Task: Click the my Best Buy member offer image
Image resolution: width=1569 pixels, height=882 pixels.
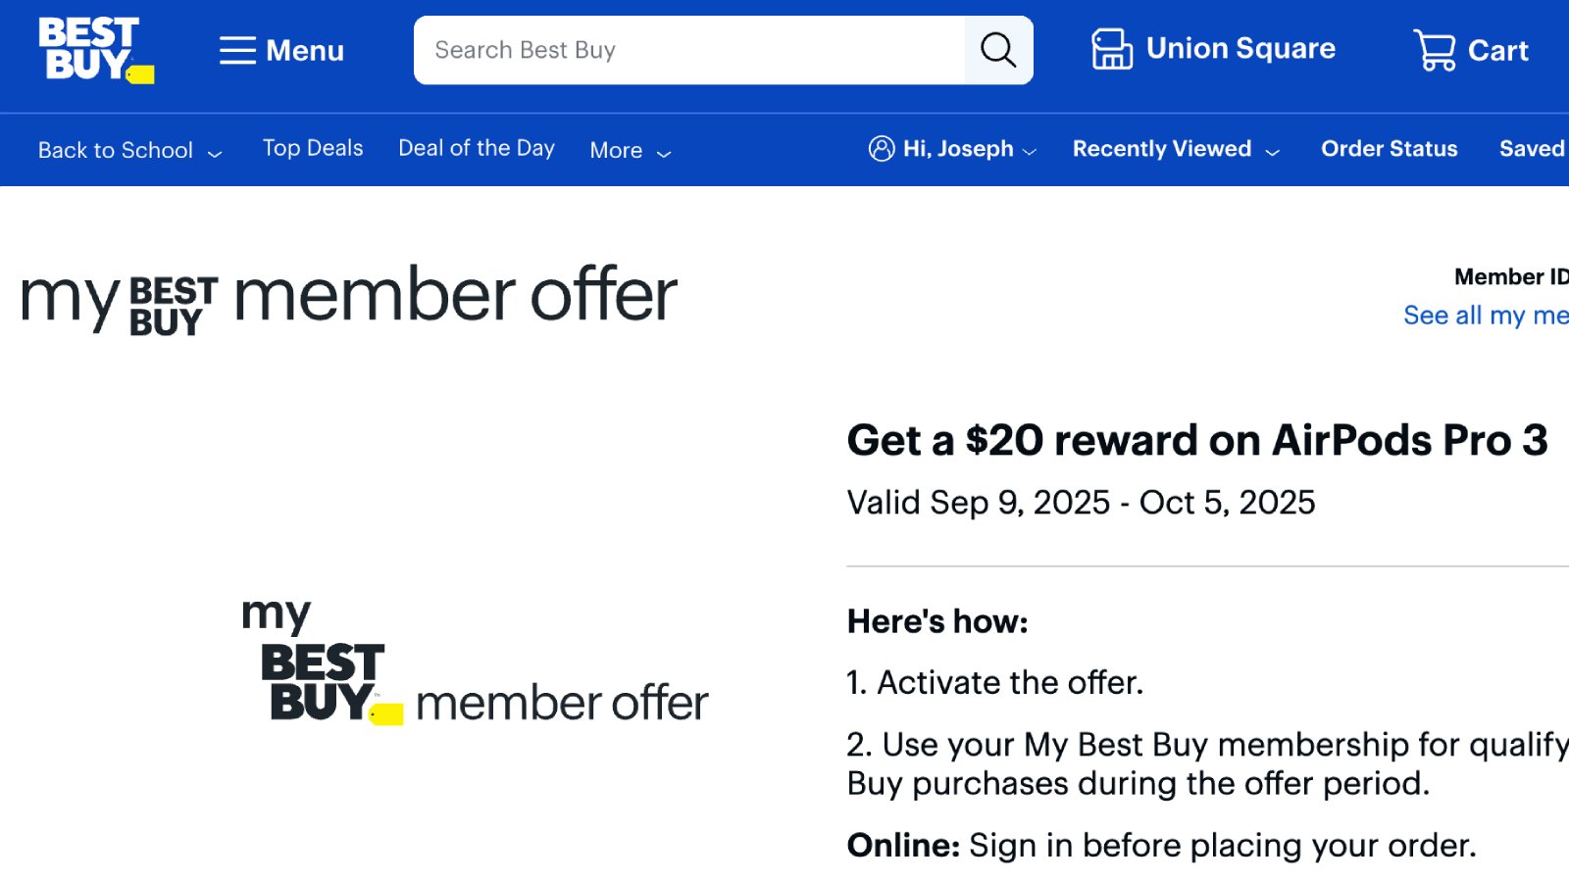Action: pyautogui.click(x=475, y=662)
